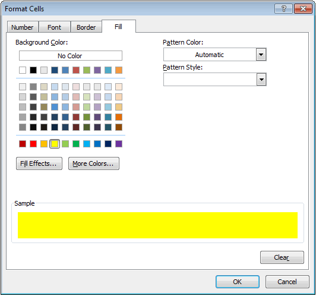Pick the dark red swatch in fourth shade row
Viewport: 316px width, 296px height.
click(76, 117)
